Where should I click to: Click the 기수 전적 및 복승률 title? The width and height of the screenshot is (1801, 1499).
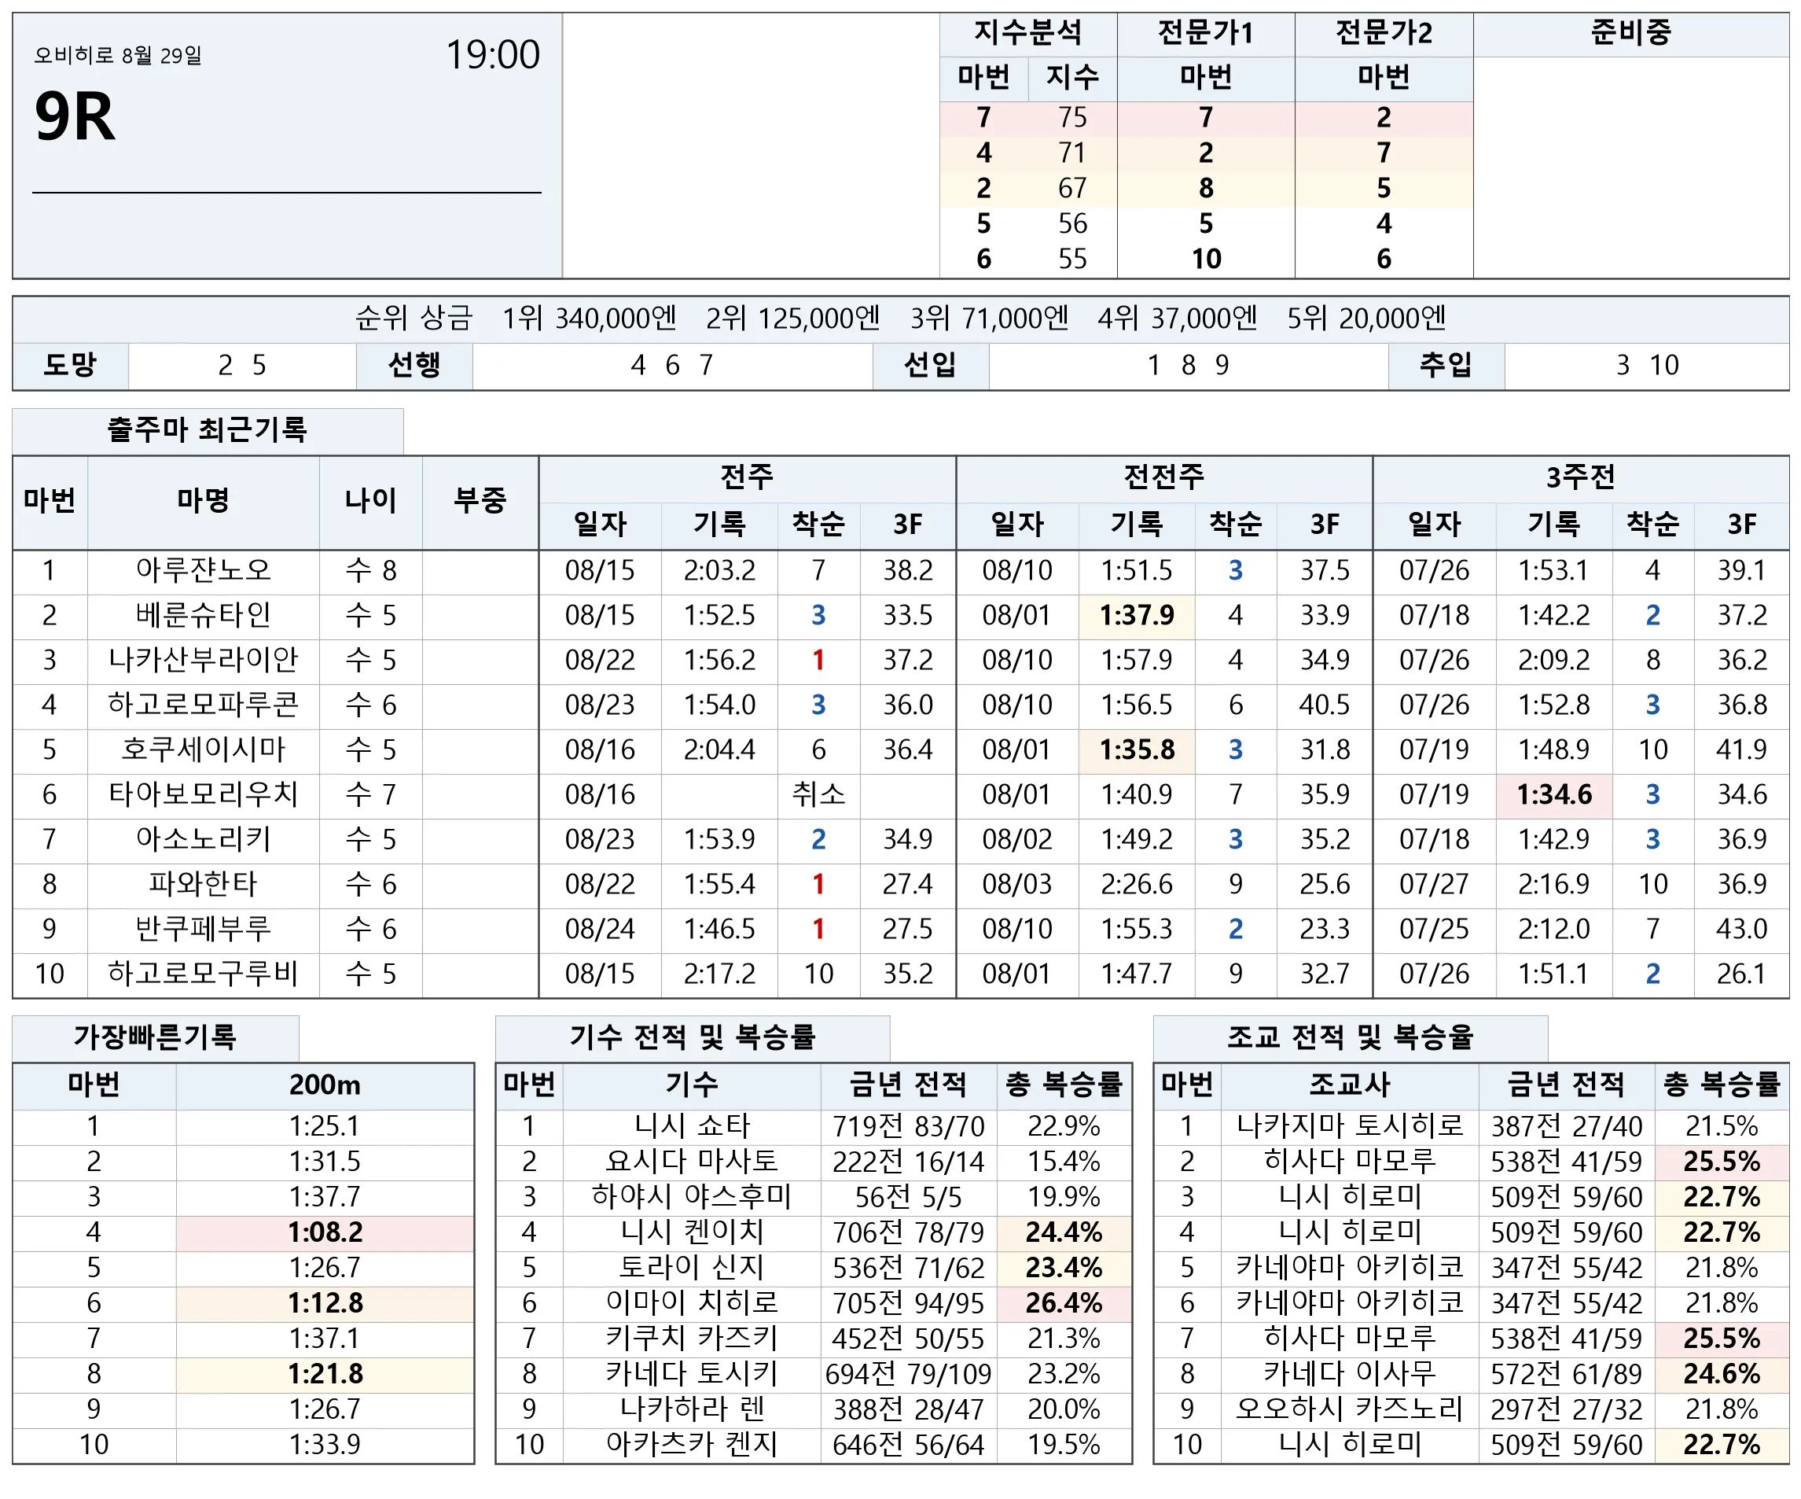(692, 1038)
